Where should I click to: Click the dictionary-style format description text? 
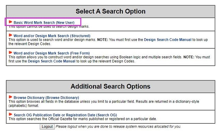click(104, 104)
